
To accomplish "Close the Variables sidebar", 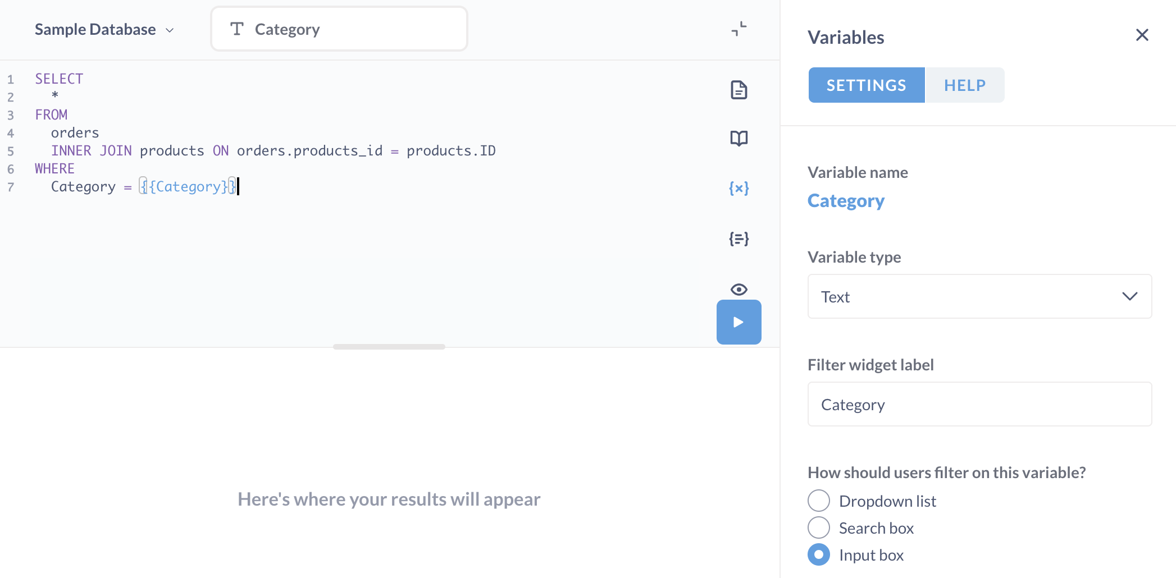I will coord(1142,35).
